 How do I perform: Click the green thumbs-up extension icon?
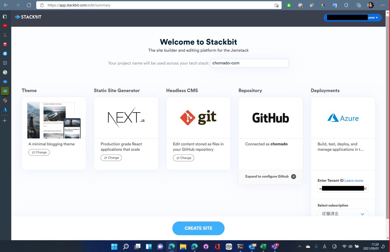289,5
